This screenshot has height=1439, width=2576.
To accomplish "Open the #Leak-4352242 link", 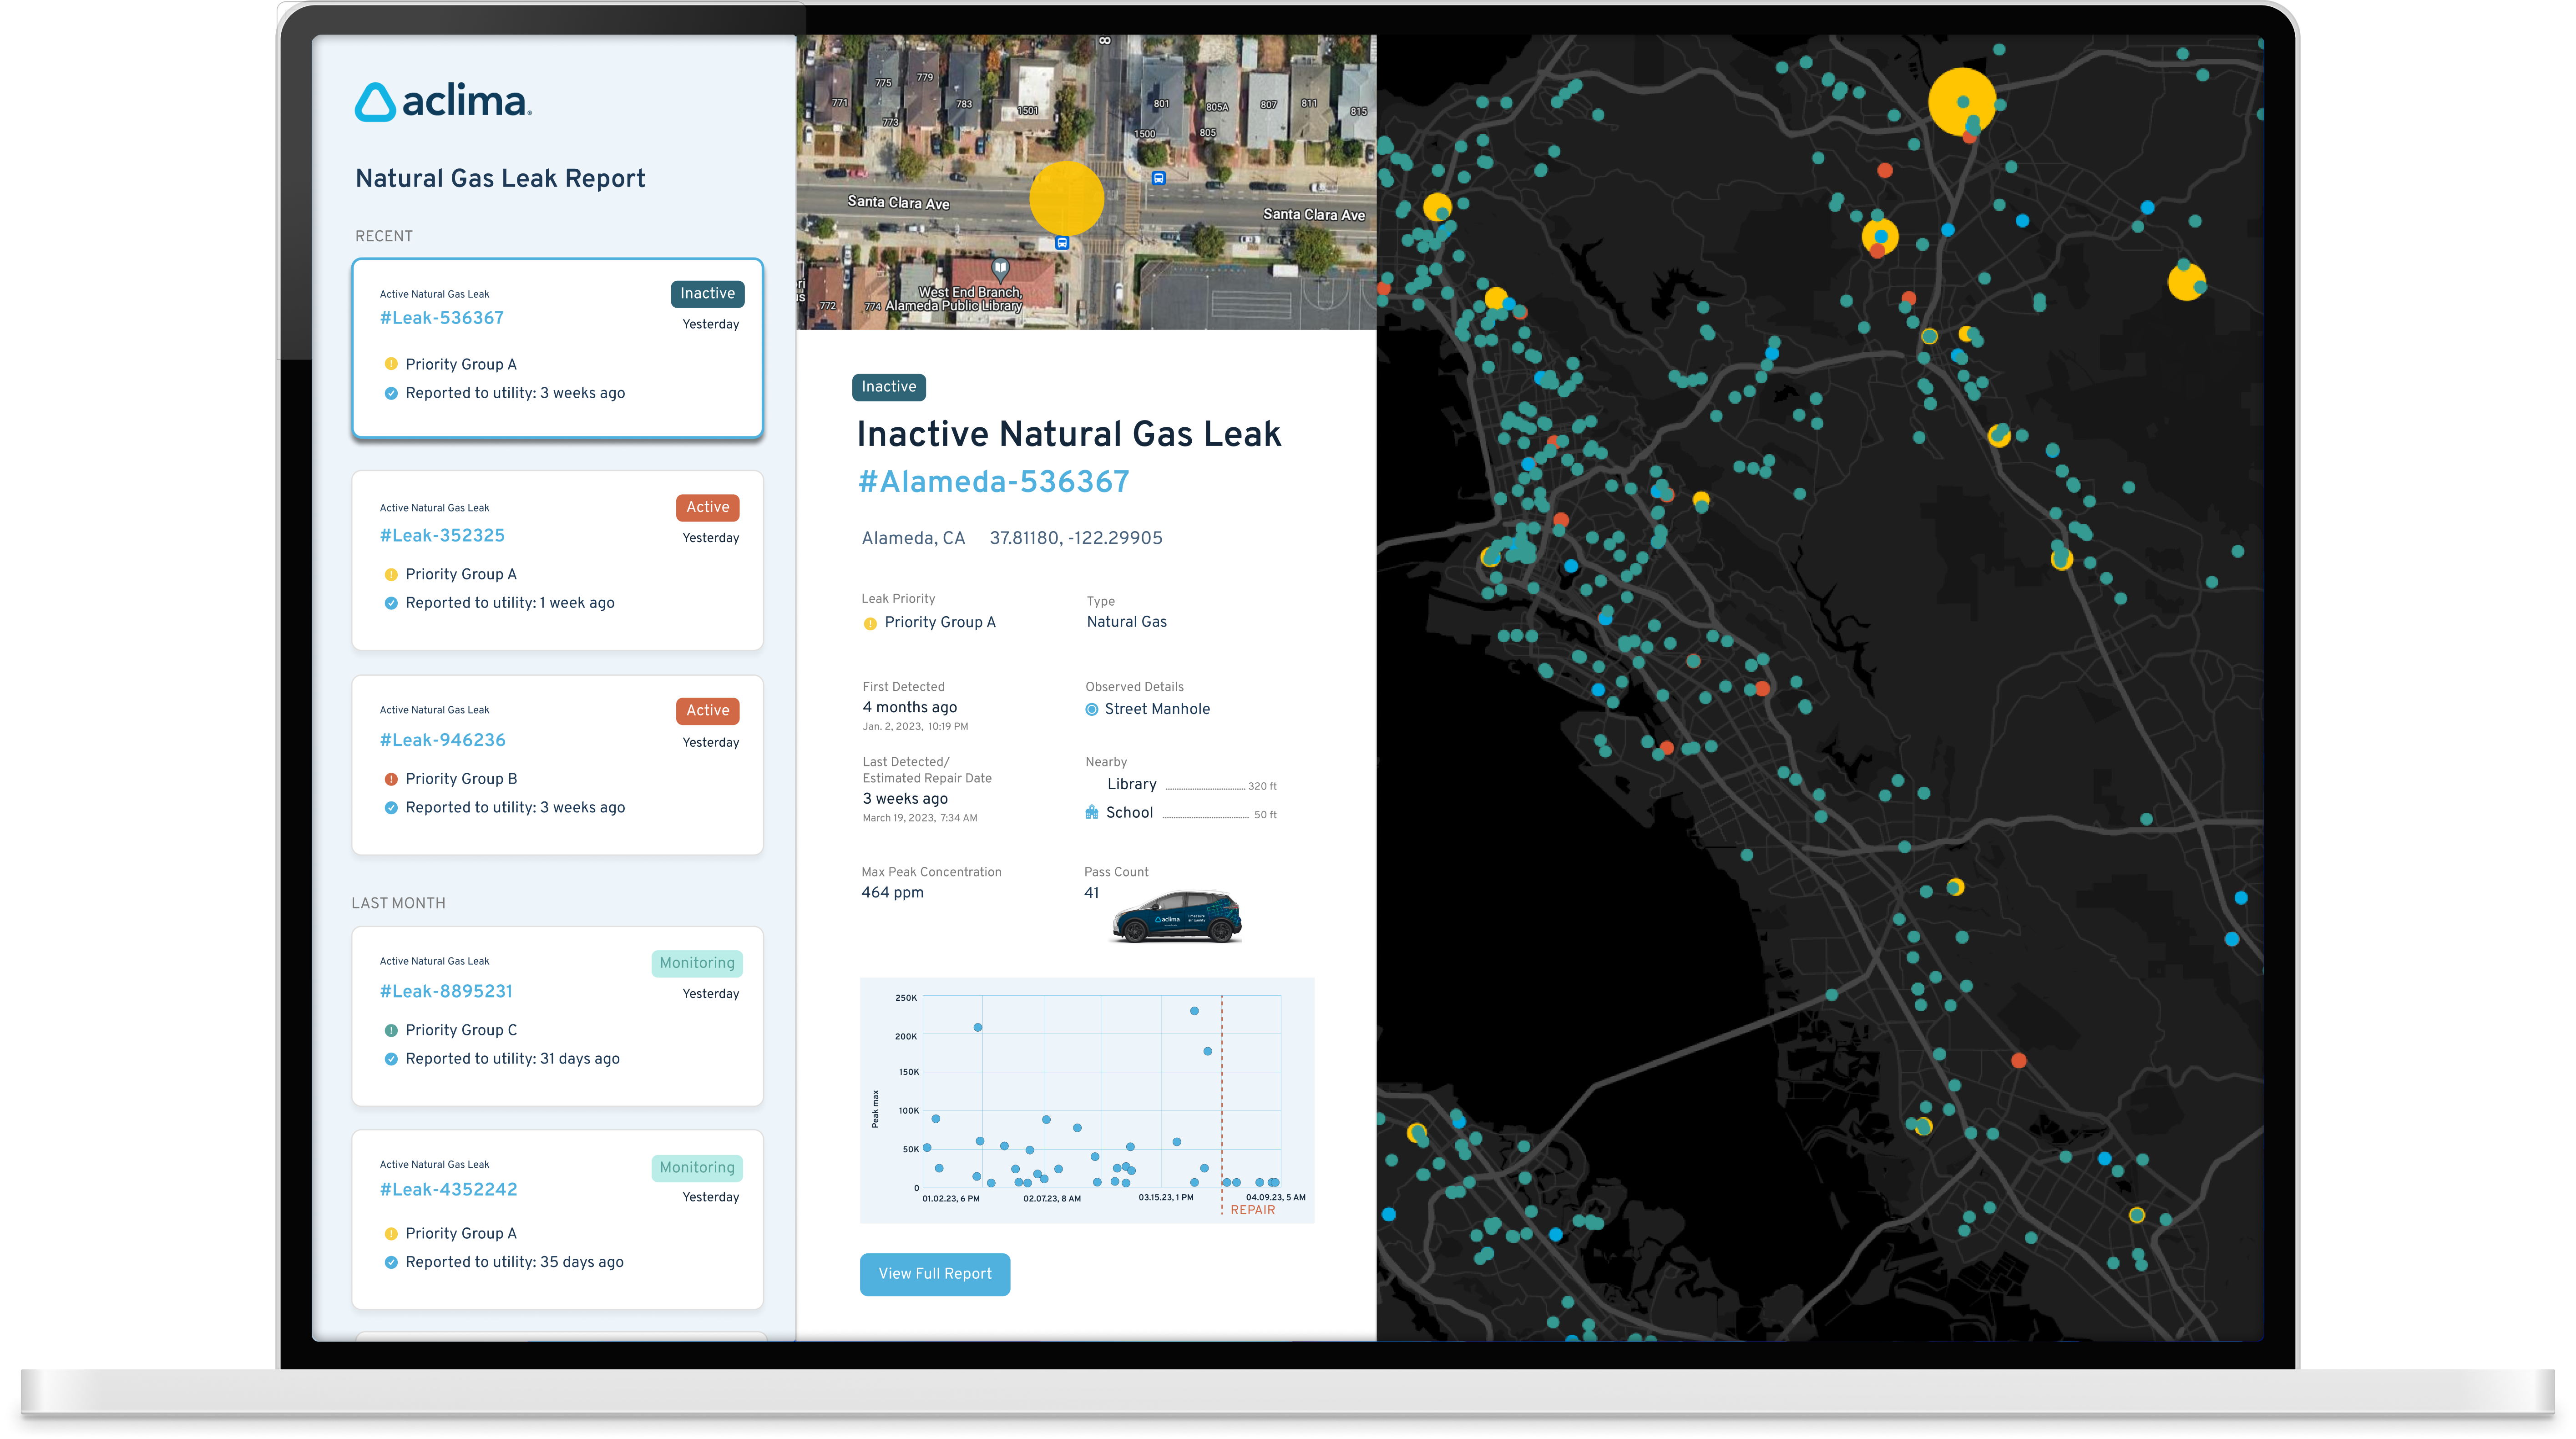I will click(448, 1190).
